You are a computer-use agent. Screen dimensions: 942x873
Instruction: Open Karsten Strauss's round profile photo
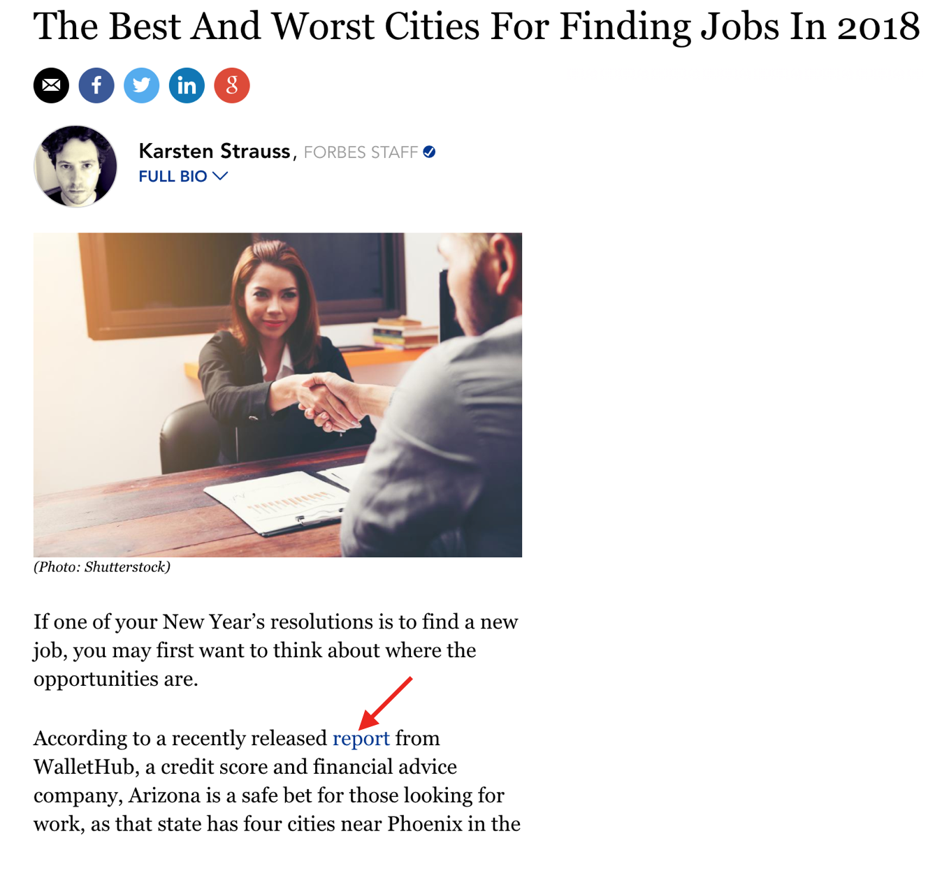pos(75,166)
